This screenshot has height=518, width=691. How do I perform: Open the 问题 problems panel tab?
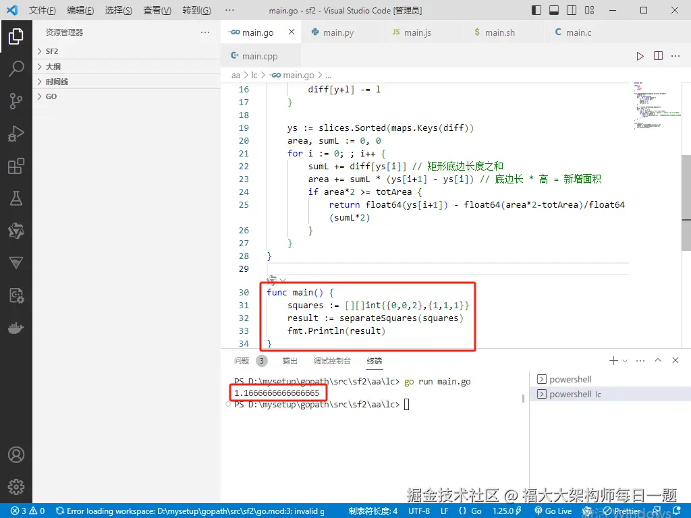click(x=241, y=361)
